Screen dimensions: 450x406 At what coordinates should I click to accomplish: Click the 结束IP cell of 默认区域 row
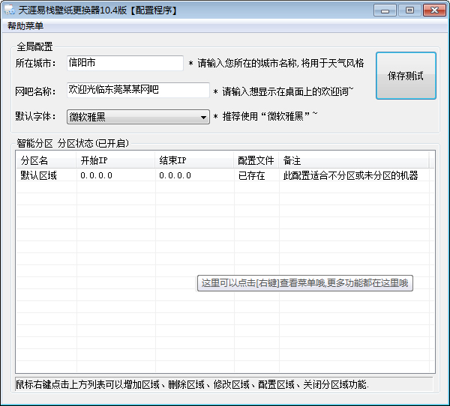[175, 175]
